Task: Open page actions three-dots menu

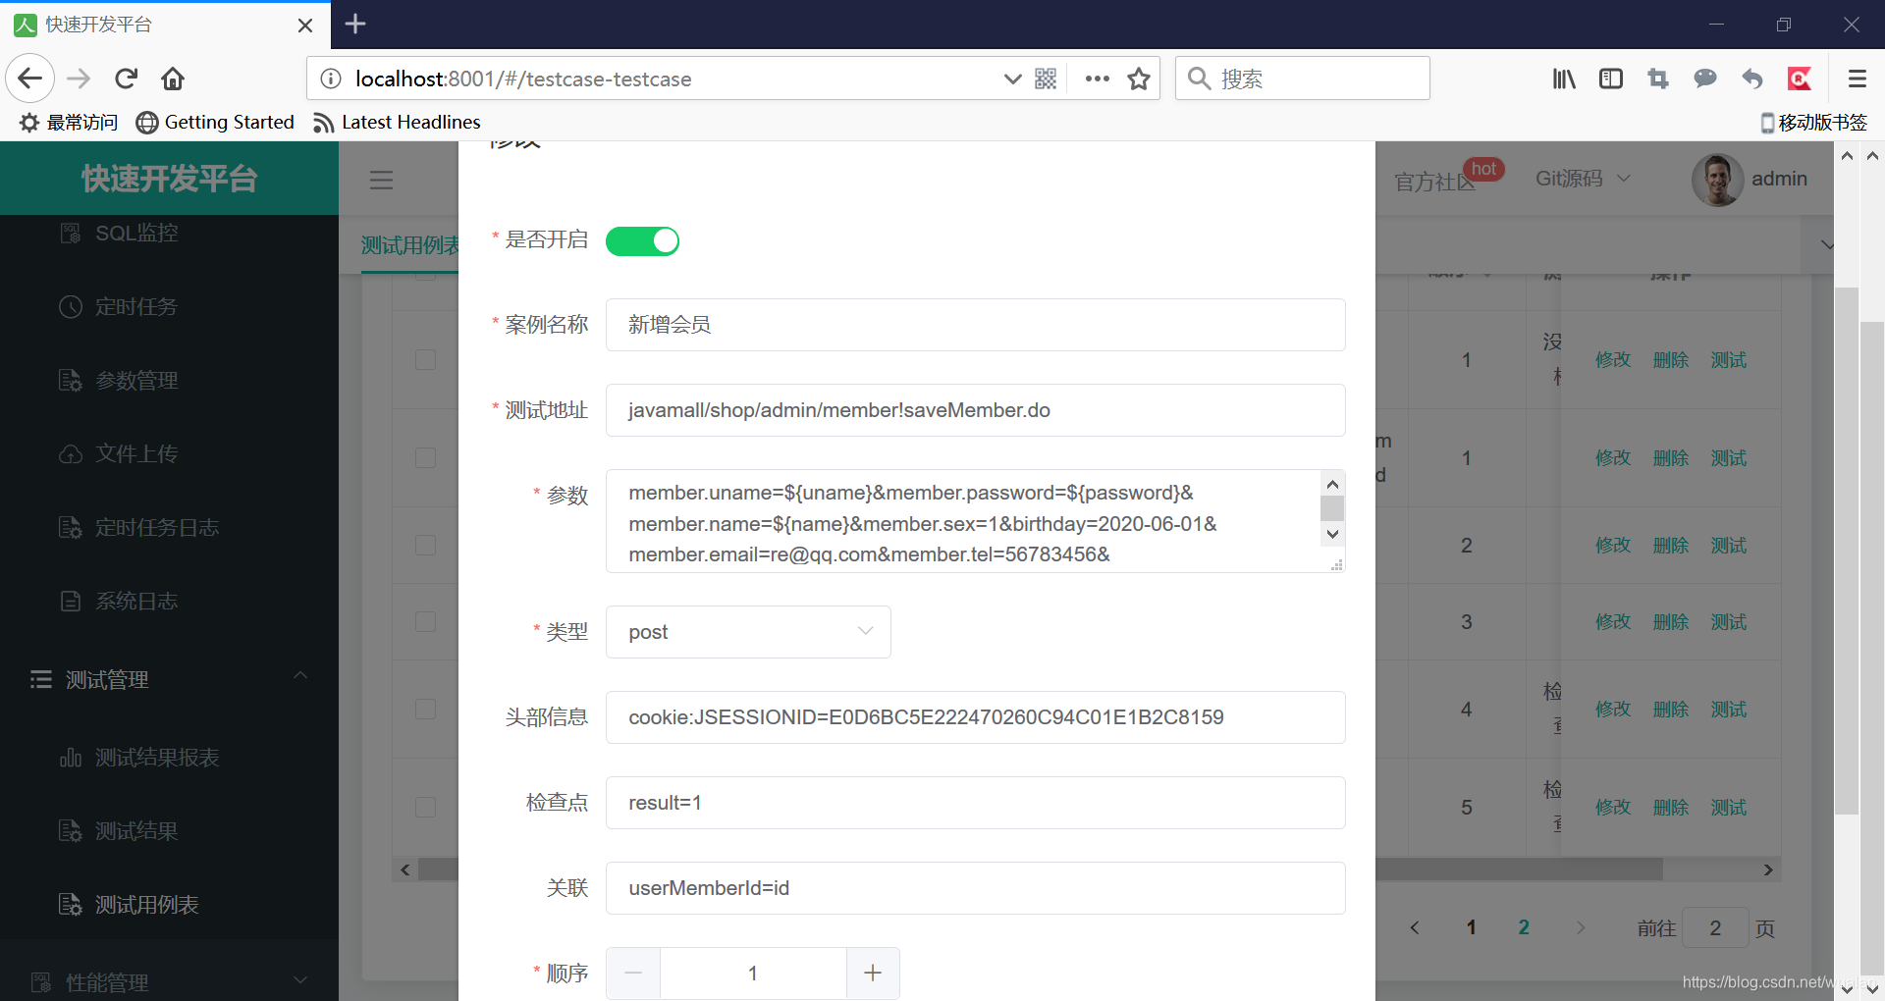Action: [x=1097, y=79]
